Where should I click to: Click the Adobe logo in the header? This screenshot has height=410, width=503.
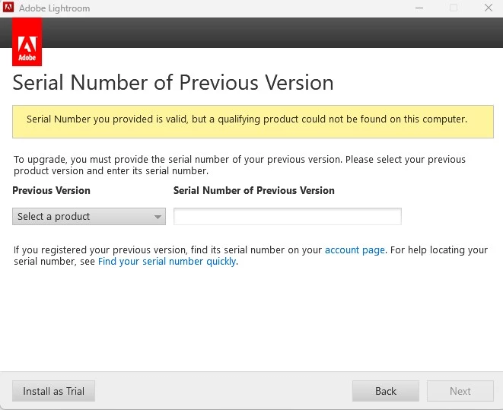[x=27, y=42]
